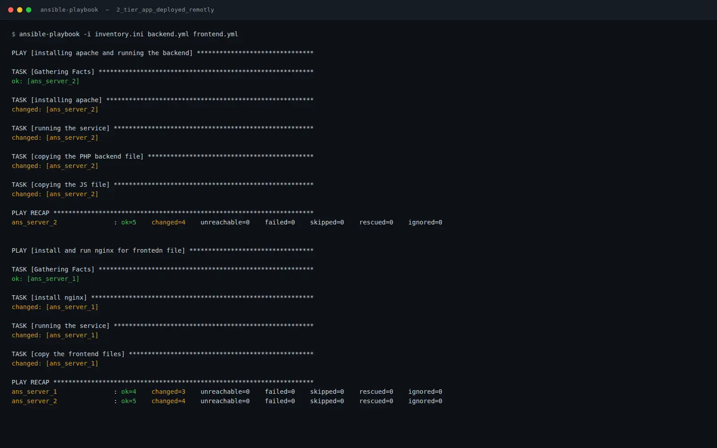Click "PLAY [install and run nginx for frontedn file]"
Viewport: 717px width, 448px height.
pos(98,250)
